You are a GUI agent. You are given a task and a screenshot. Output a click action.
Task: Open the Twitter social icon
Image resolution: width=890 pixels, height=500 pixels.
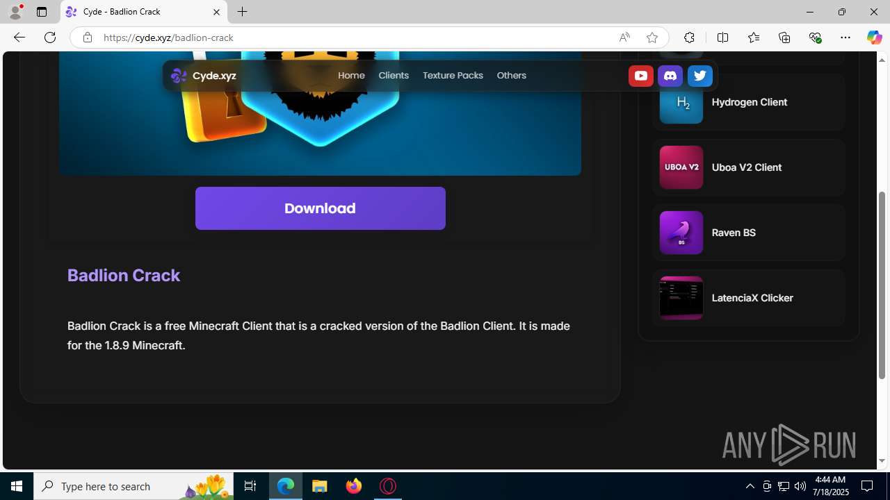tap(700, 76)
